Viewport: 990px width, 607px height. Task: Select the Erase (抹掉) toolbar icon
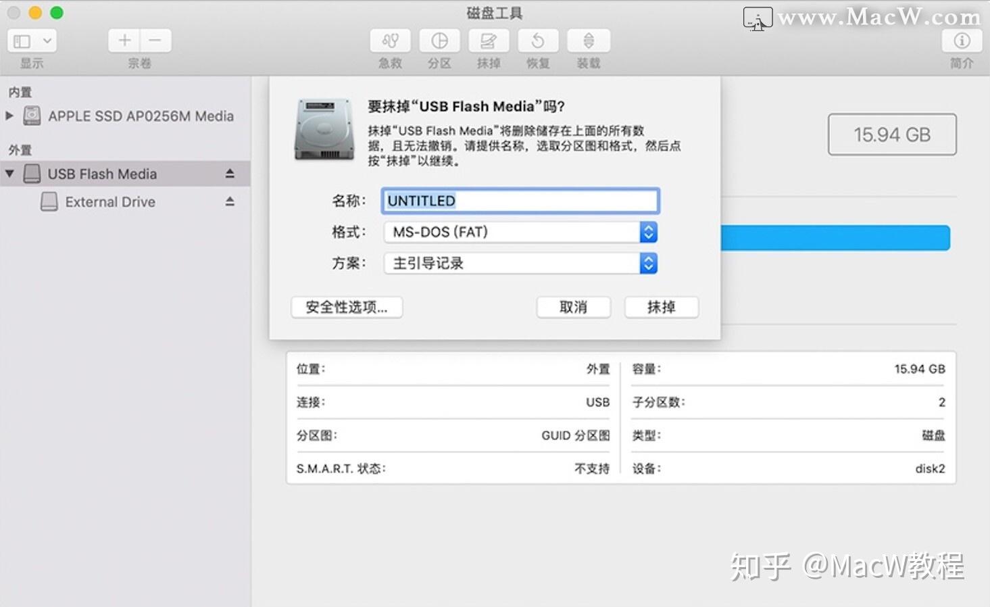[x=489, y=41]
